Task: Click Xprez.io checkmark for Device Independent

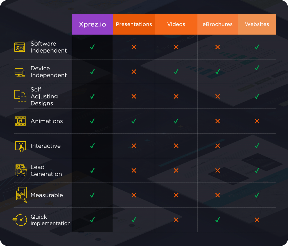Action: 92,72
